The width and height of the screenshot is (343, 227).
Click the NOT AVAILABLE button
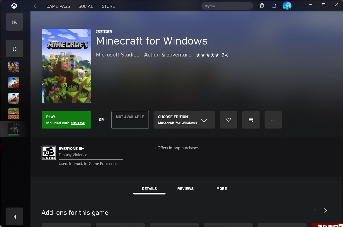pyautogui.click(x=130, y=120)
